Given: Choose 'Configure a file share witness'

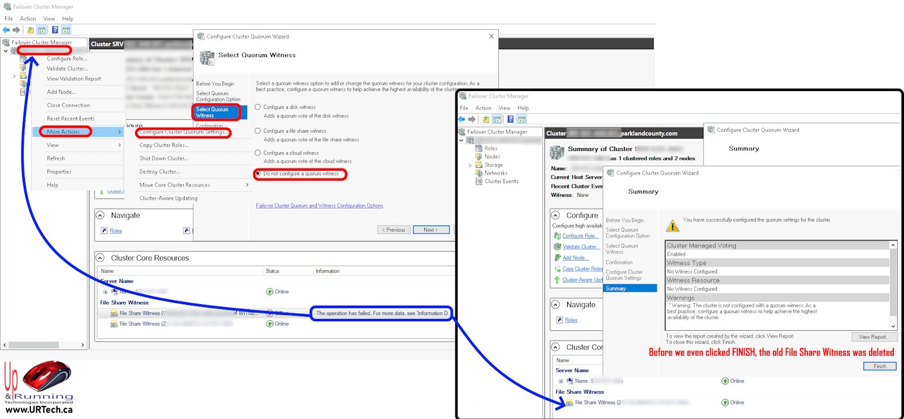Looking at the screenshot, I should point(258,131).
